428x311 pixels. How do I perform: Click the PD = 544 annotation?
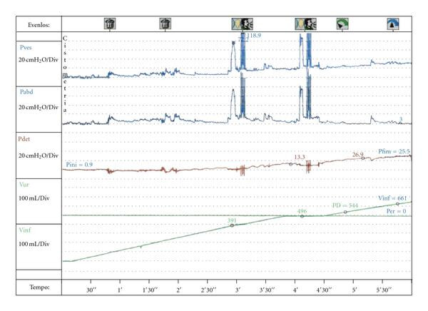[x=345, y=205]
